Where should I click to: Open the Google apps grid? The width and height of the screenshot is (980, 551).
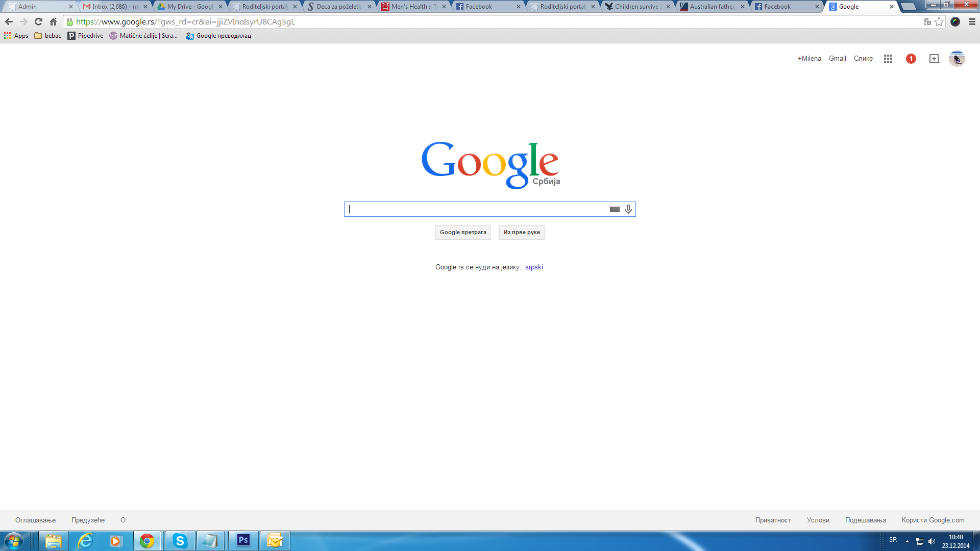point(888,59)
